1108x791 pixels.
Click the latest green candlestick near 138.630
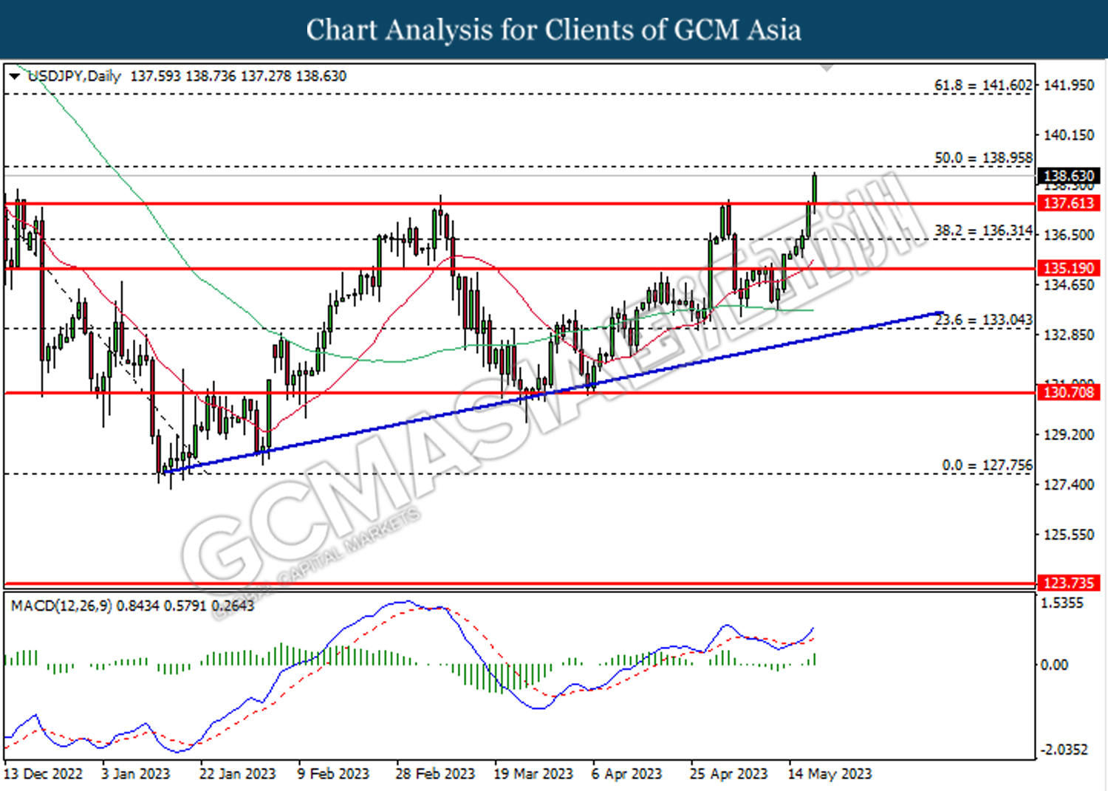(x=814, y=191)
